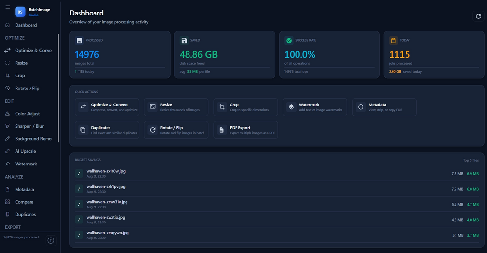Open AI Upscale from sidebar
Image resolution: width=487 pixels, height=253 pixels.
coord(26,151)
